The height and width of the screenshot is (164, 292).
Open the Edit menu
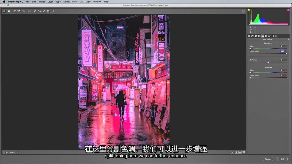click(x=34, y=2)
